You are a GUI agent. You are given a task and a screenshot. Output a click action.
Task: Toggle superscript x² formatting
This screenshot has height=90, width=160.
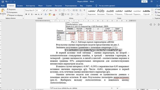(x=41, y=14)
